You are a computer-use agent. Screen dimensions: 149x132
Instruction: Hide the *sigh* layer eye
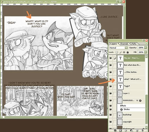(x=110, y=86)
